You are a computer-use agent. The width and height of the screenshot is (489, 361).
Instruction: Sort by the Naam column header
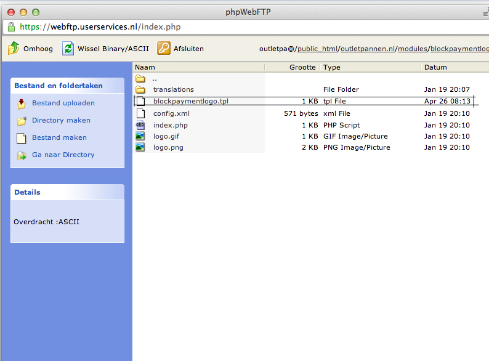pyautogui.click(x=145, y=67)
